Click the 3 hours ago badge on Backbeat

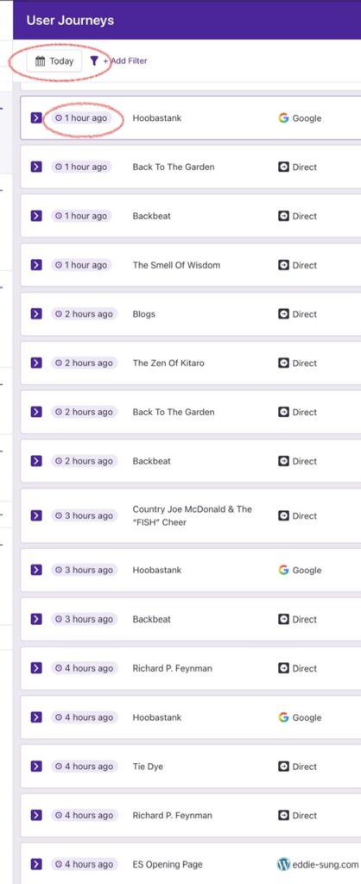[x=82, y=619]
